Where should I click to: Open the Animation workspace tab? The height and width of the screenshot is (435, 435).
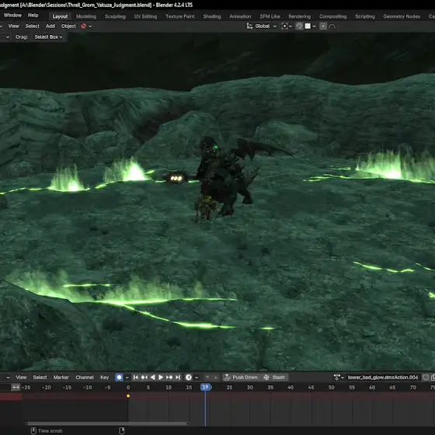pyautogui.click(x=240, y=16)
